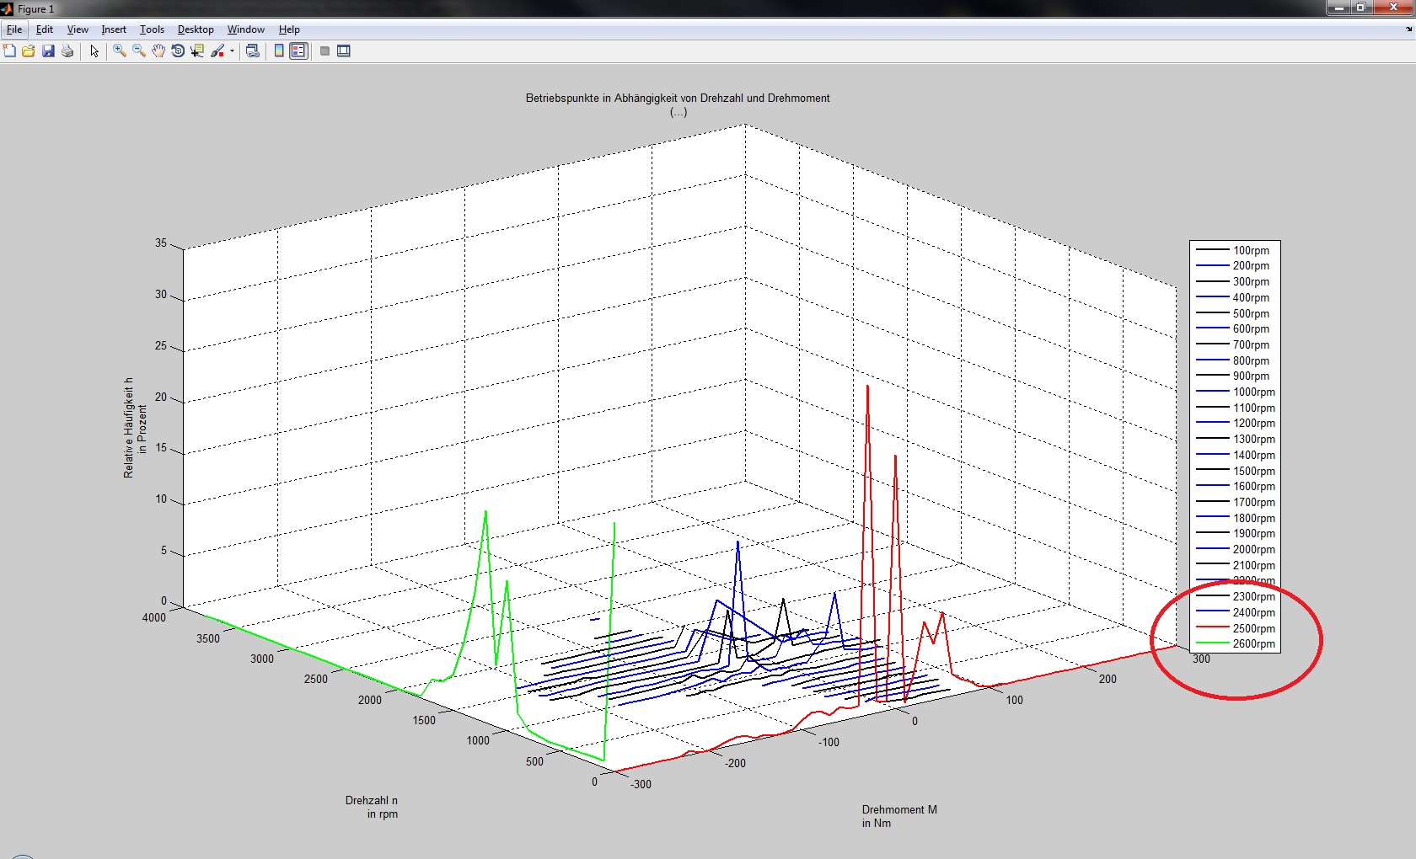
Task: Enable the Rotate 3D tool
Action: [x=178, y=51]
